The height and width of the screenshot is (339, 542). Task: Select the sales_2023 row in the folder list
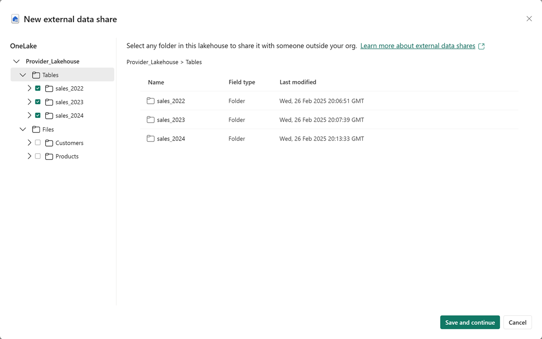(171, 119)
